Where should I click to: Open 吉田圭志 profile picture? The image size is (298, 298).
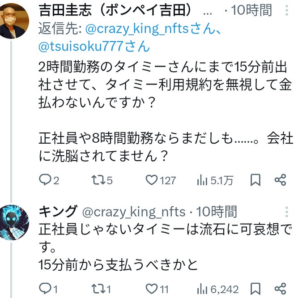click(x=16, y=20)
